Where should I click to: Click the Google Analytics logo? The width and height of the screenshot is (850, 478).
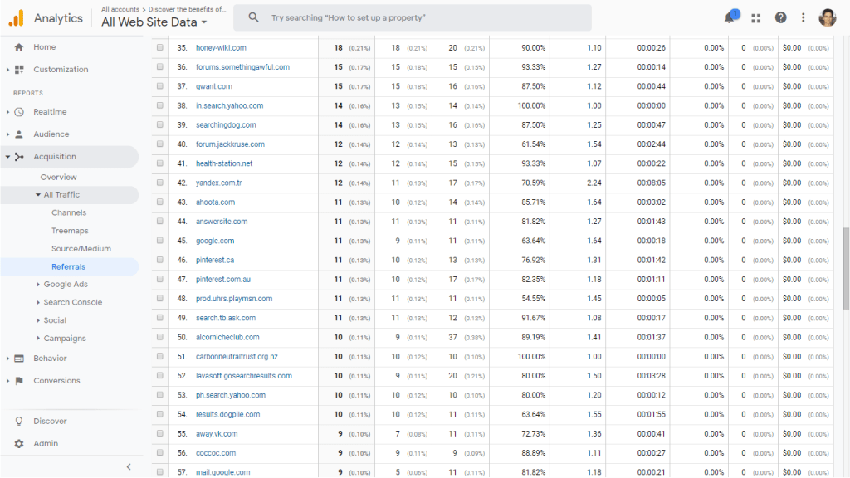pos(17,18)
